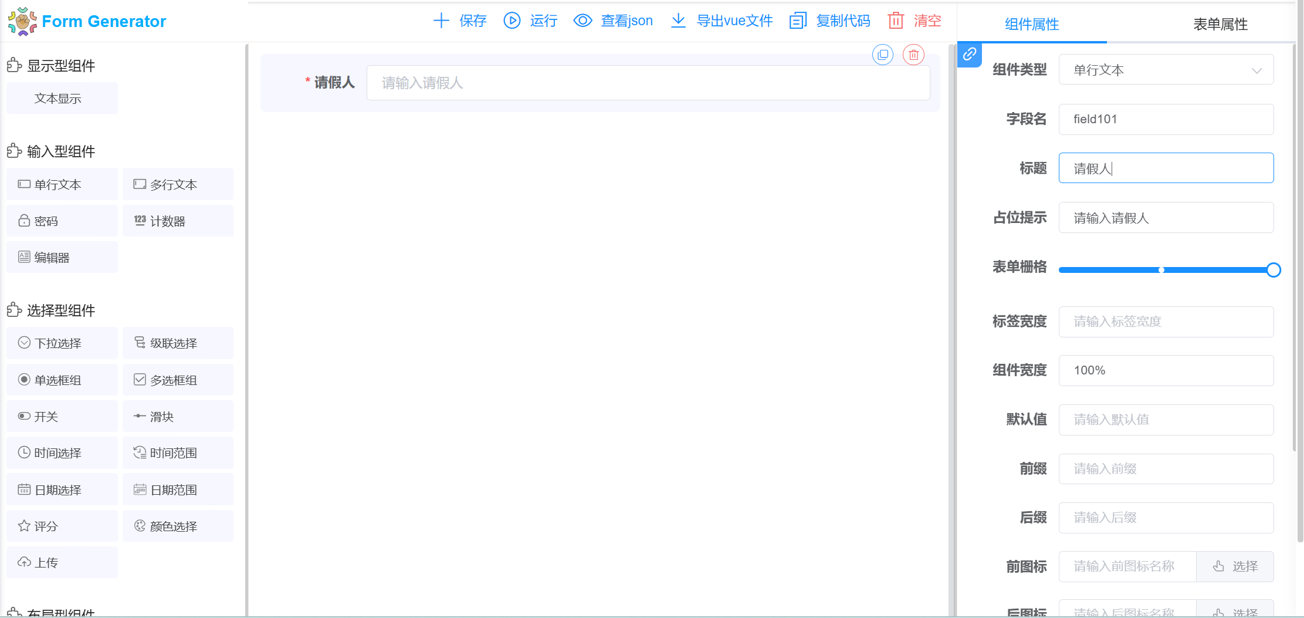Viewport: 1304px width, 618px height.
Task: Add the 单选框组 radio group component
Action: coord(62,380)
